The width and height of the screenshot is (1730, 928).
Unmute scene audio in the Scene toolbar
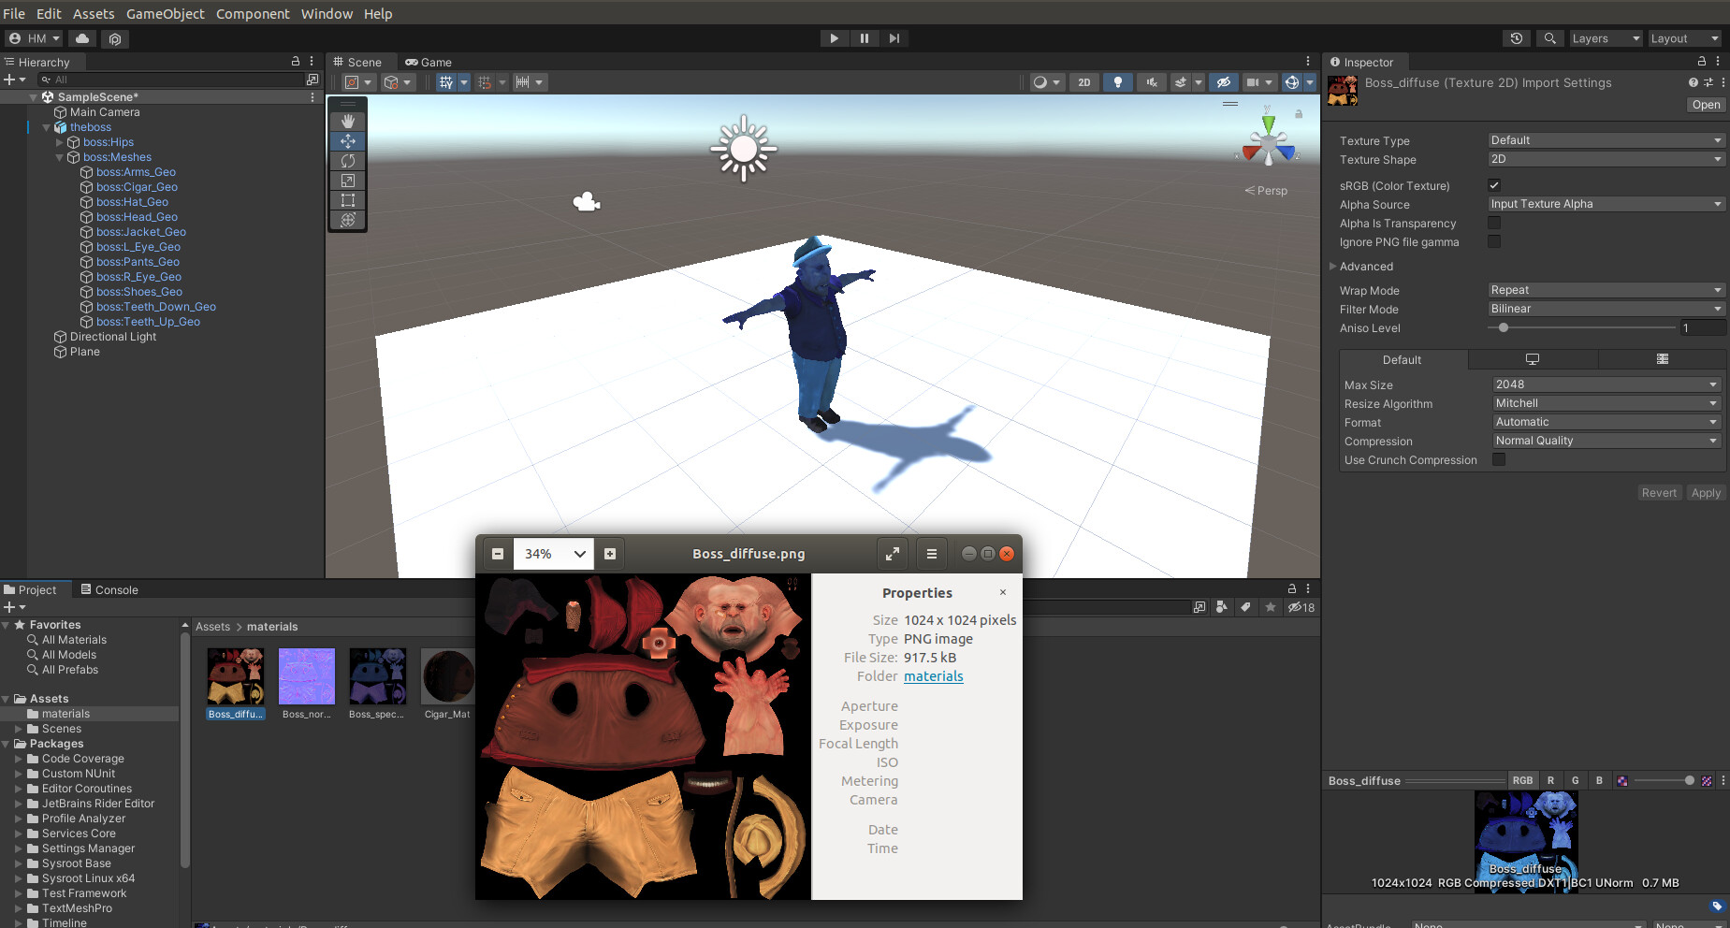point(1152,82)
